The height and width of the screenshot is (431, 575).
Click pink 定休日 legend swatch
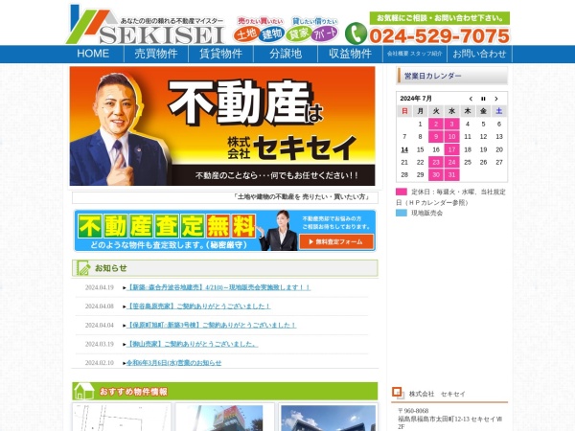pyautogui.click(x=402, y=192)
